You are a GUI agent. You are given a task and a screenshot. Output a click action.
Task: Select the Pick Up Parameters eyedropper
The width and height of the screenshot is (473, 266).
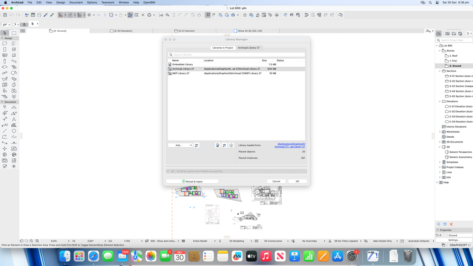point(45,15)
